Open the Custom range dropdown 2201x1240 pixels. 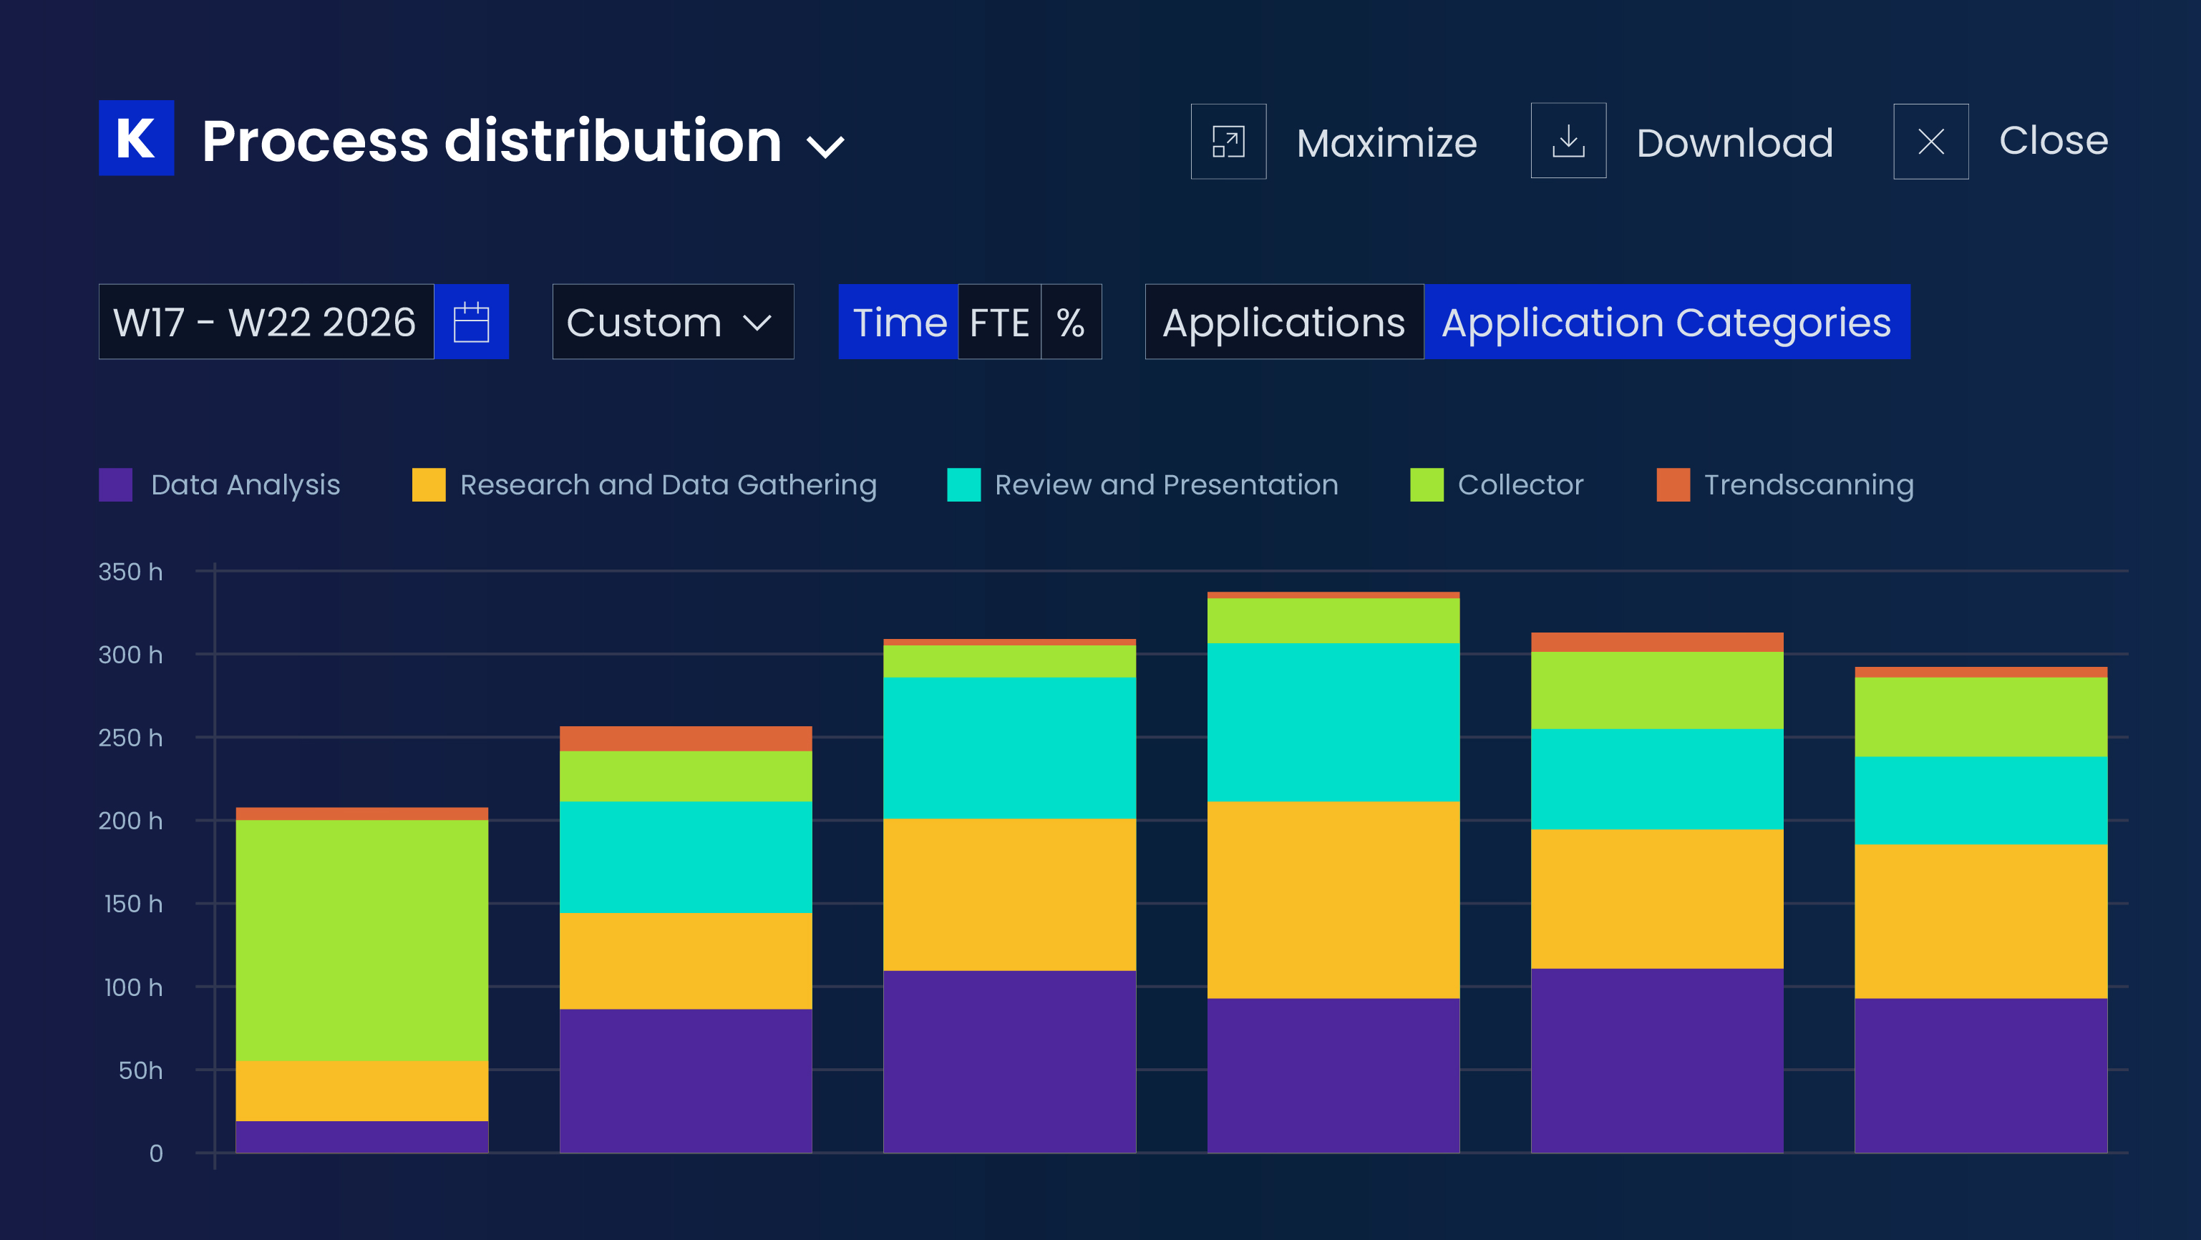pyautogui.click(x=674, y=322)
